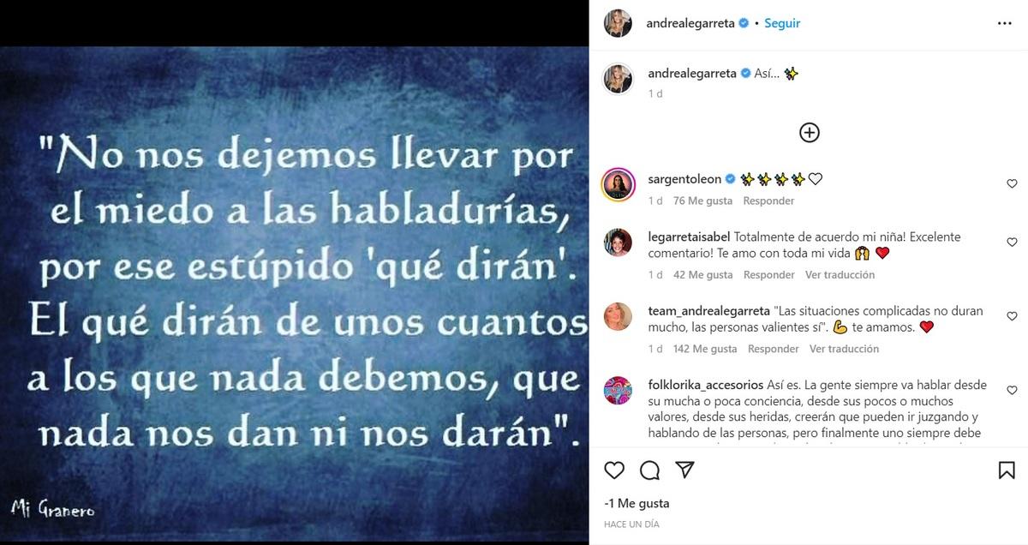This screenshot has width=1028, height=545.
Task: Like the post with the heart icon
Action: [614, 470]
